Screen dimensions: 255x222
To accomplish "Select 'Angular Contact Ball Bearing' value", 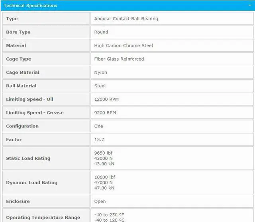I will click(x=126, y=19).
